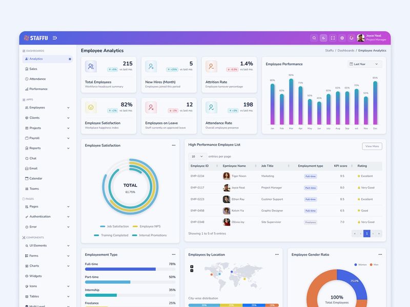Click Attrition Rate card icon
410x307 pixels.
[x=211, y=67]
